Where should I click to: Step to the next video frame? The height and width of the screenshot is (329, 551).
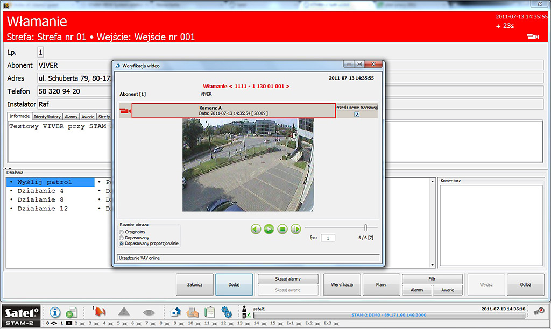[296, 230]
